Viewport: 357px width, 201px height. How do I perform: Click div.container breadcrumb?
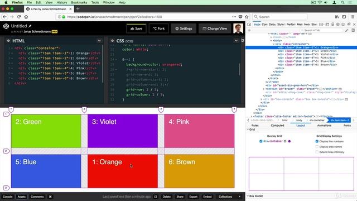click(x=317, y=120)
